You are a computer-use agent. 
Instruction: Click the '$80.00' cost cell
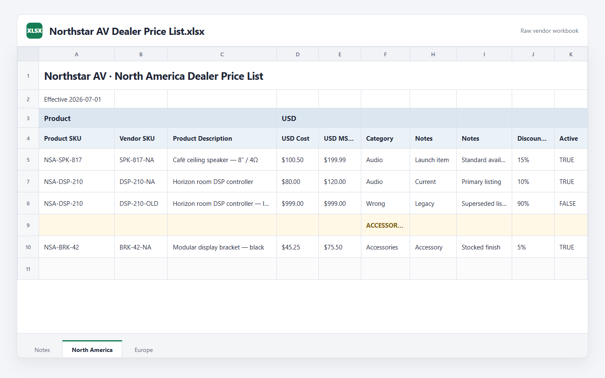click(x=297, y=181)
